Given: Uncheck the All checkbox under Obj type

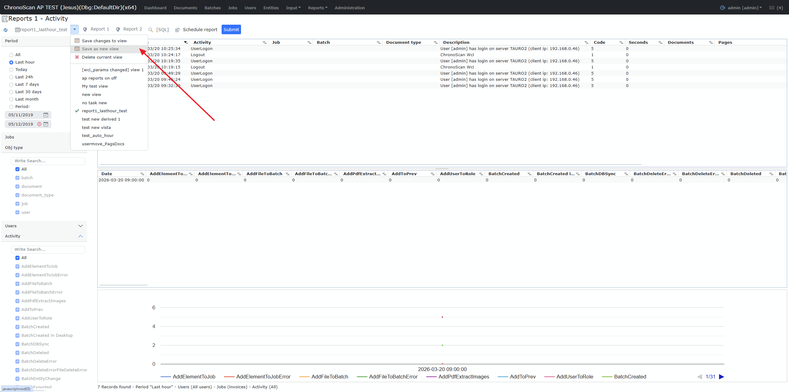Looking at the screenshot, I should point(18,169).
